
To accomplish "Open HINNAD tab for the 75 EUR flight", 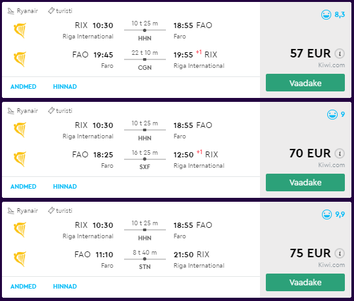I will click(65, 287).
